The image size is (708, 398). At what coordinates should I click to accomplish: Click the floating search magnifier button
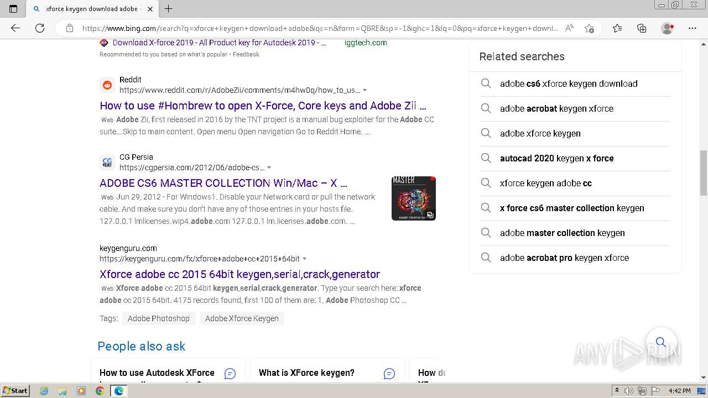[x=661, y=342]
